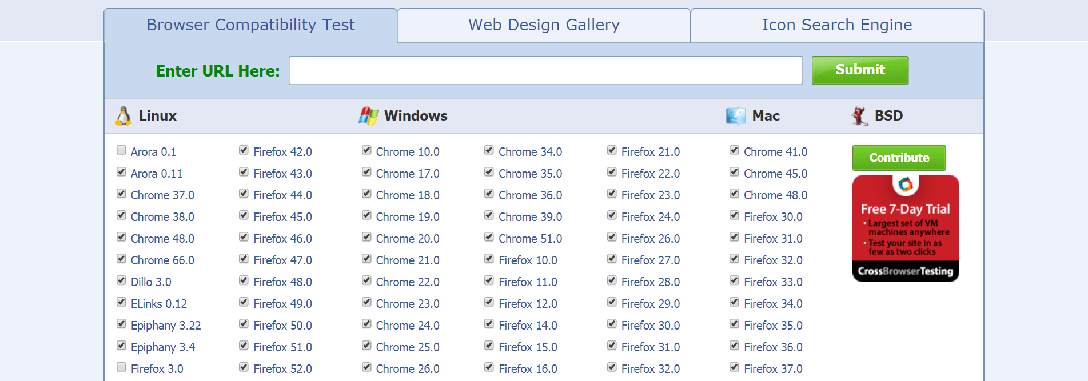Viewport: 1088px width, 381px height.
Task: Focus the Enter URL input field
Action: pyautogui.click(x=545, y=71)
